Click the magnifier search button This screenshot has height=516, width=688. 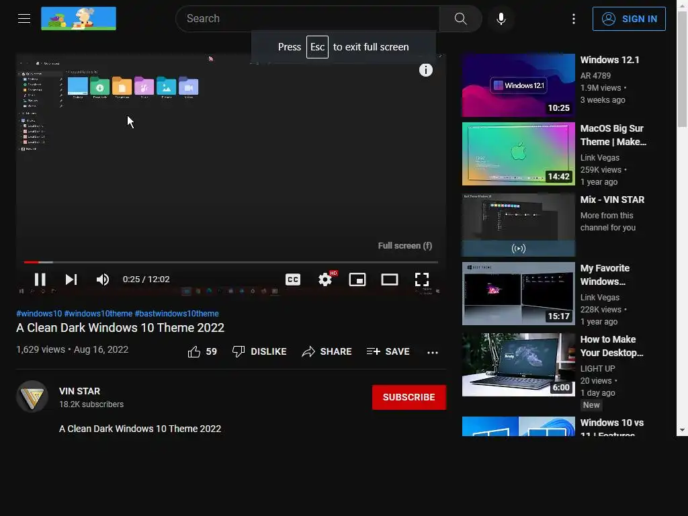pos(460,18)
